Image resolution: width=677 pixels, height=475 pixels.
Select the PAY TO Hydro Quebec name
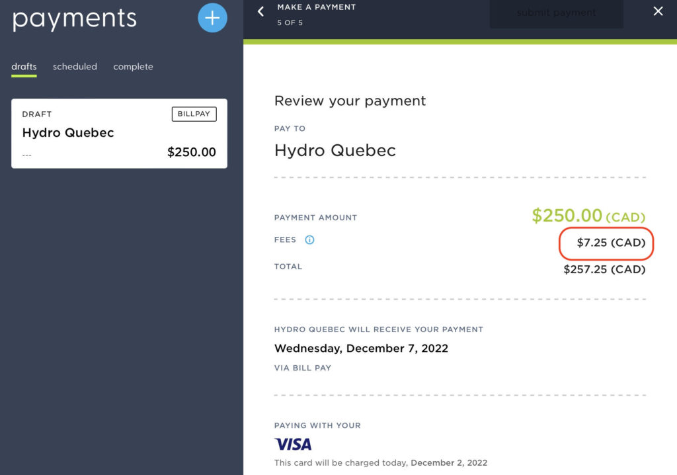335,150
